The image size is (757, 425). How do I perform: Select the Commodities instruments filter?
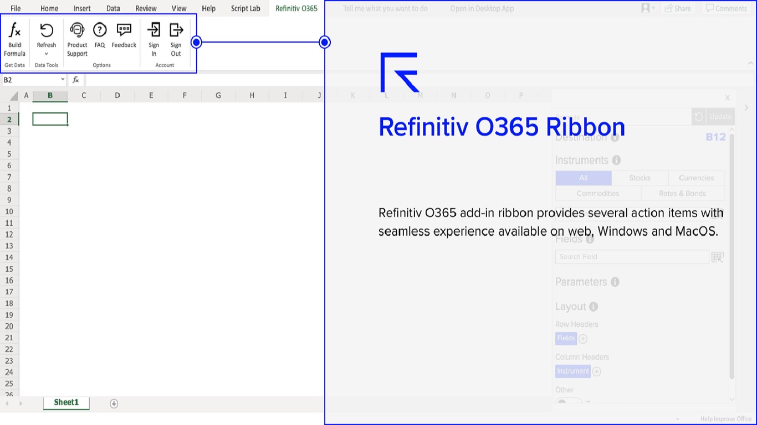[598, 194]
